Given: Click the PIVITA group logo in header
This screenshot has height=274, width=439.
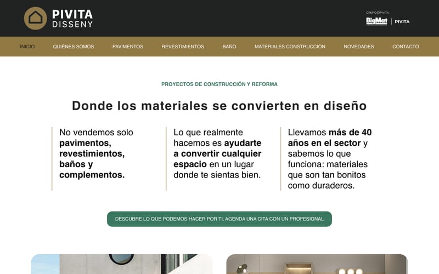Looking at the screenshot, I should (402, 21).
